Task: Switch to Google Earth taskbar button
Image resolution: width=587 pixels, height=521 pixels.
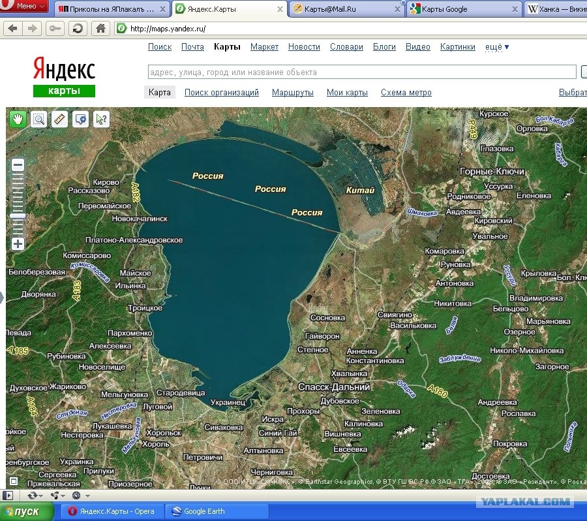Action: pyautogui.click(x=217, y=511)
